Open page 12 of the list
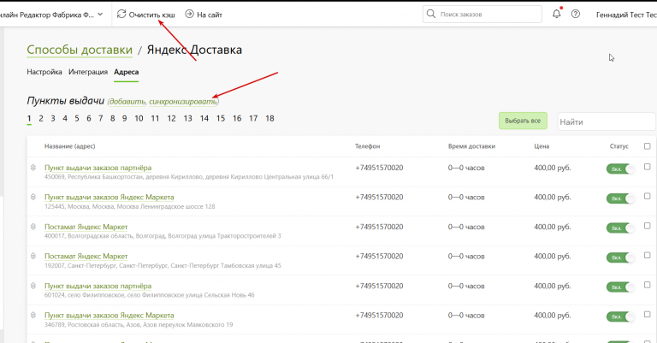657x343 pixels. [171, 119]
